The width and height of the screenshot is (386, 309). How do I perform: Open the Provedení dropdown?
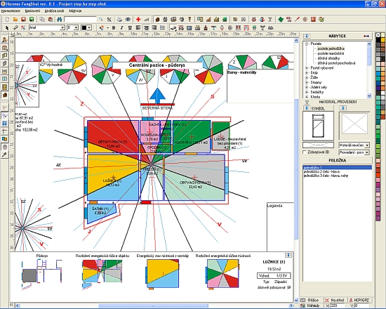[x=367, y=153]
